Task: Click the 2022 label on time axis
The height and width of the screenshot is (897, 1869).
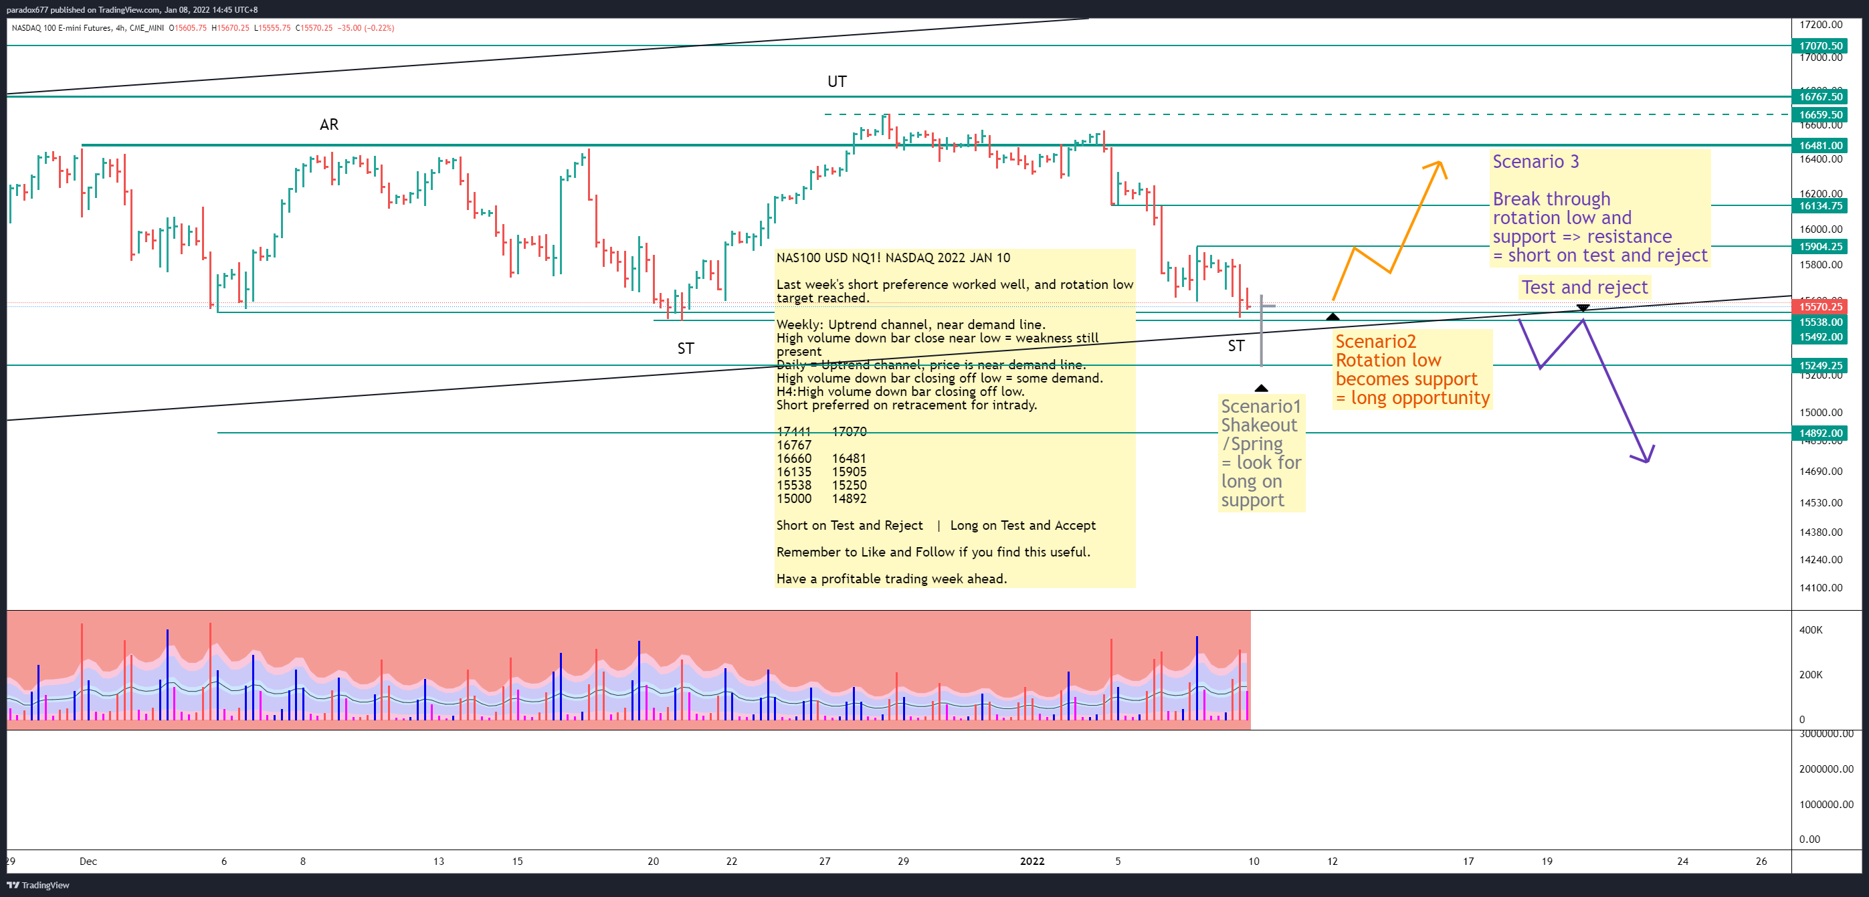Action: pos(1031,862)
